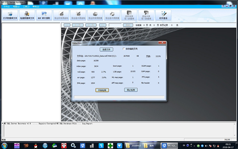Switch to the MS SQL... taskbar window
The image size is (238, 149).
169,146
